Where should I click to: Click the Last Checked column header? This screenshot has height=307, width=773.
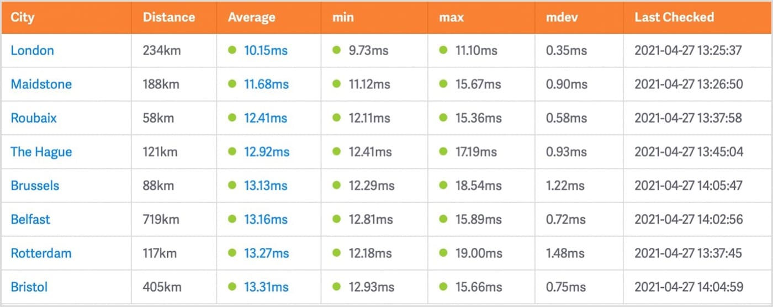pyautogui.click(x=674, y=17)
